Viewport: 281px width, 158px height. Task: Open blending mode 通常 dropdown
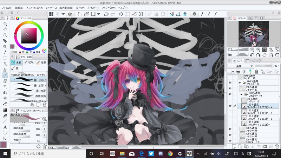241,66
